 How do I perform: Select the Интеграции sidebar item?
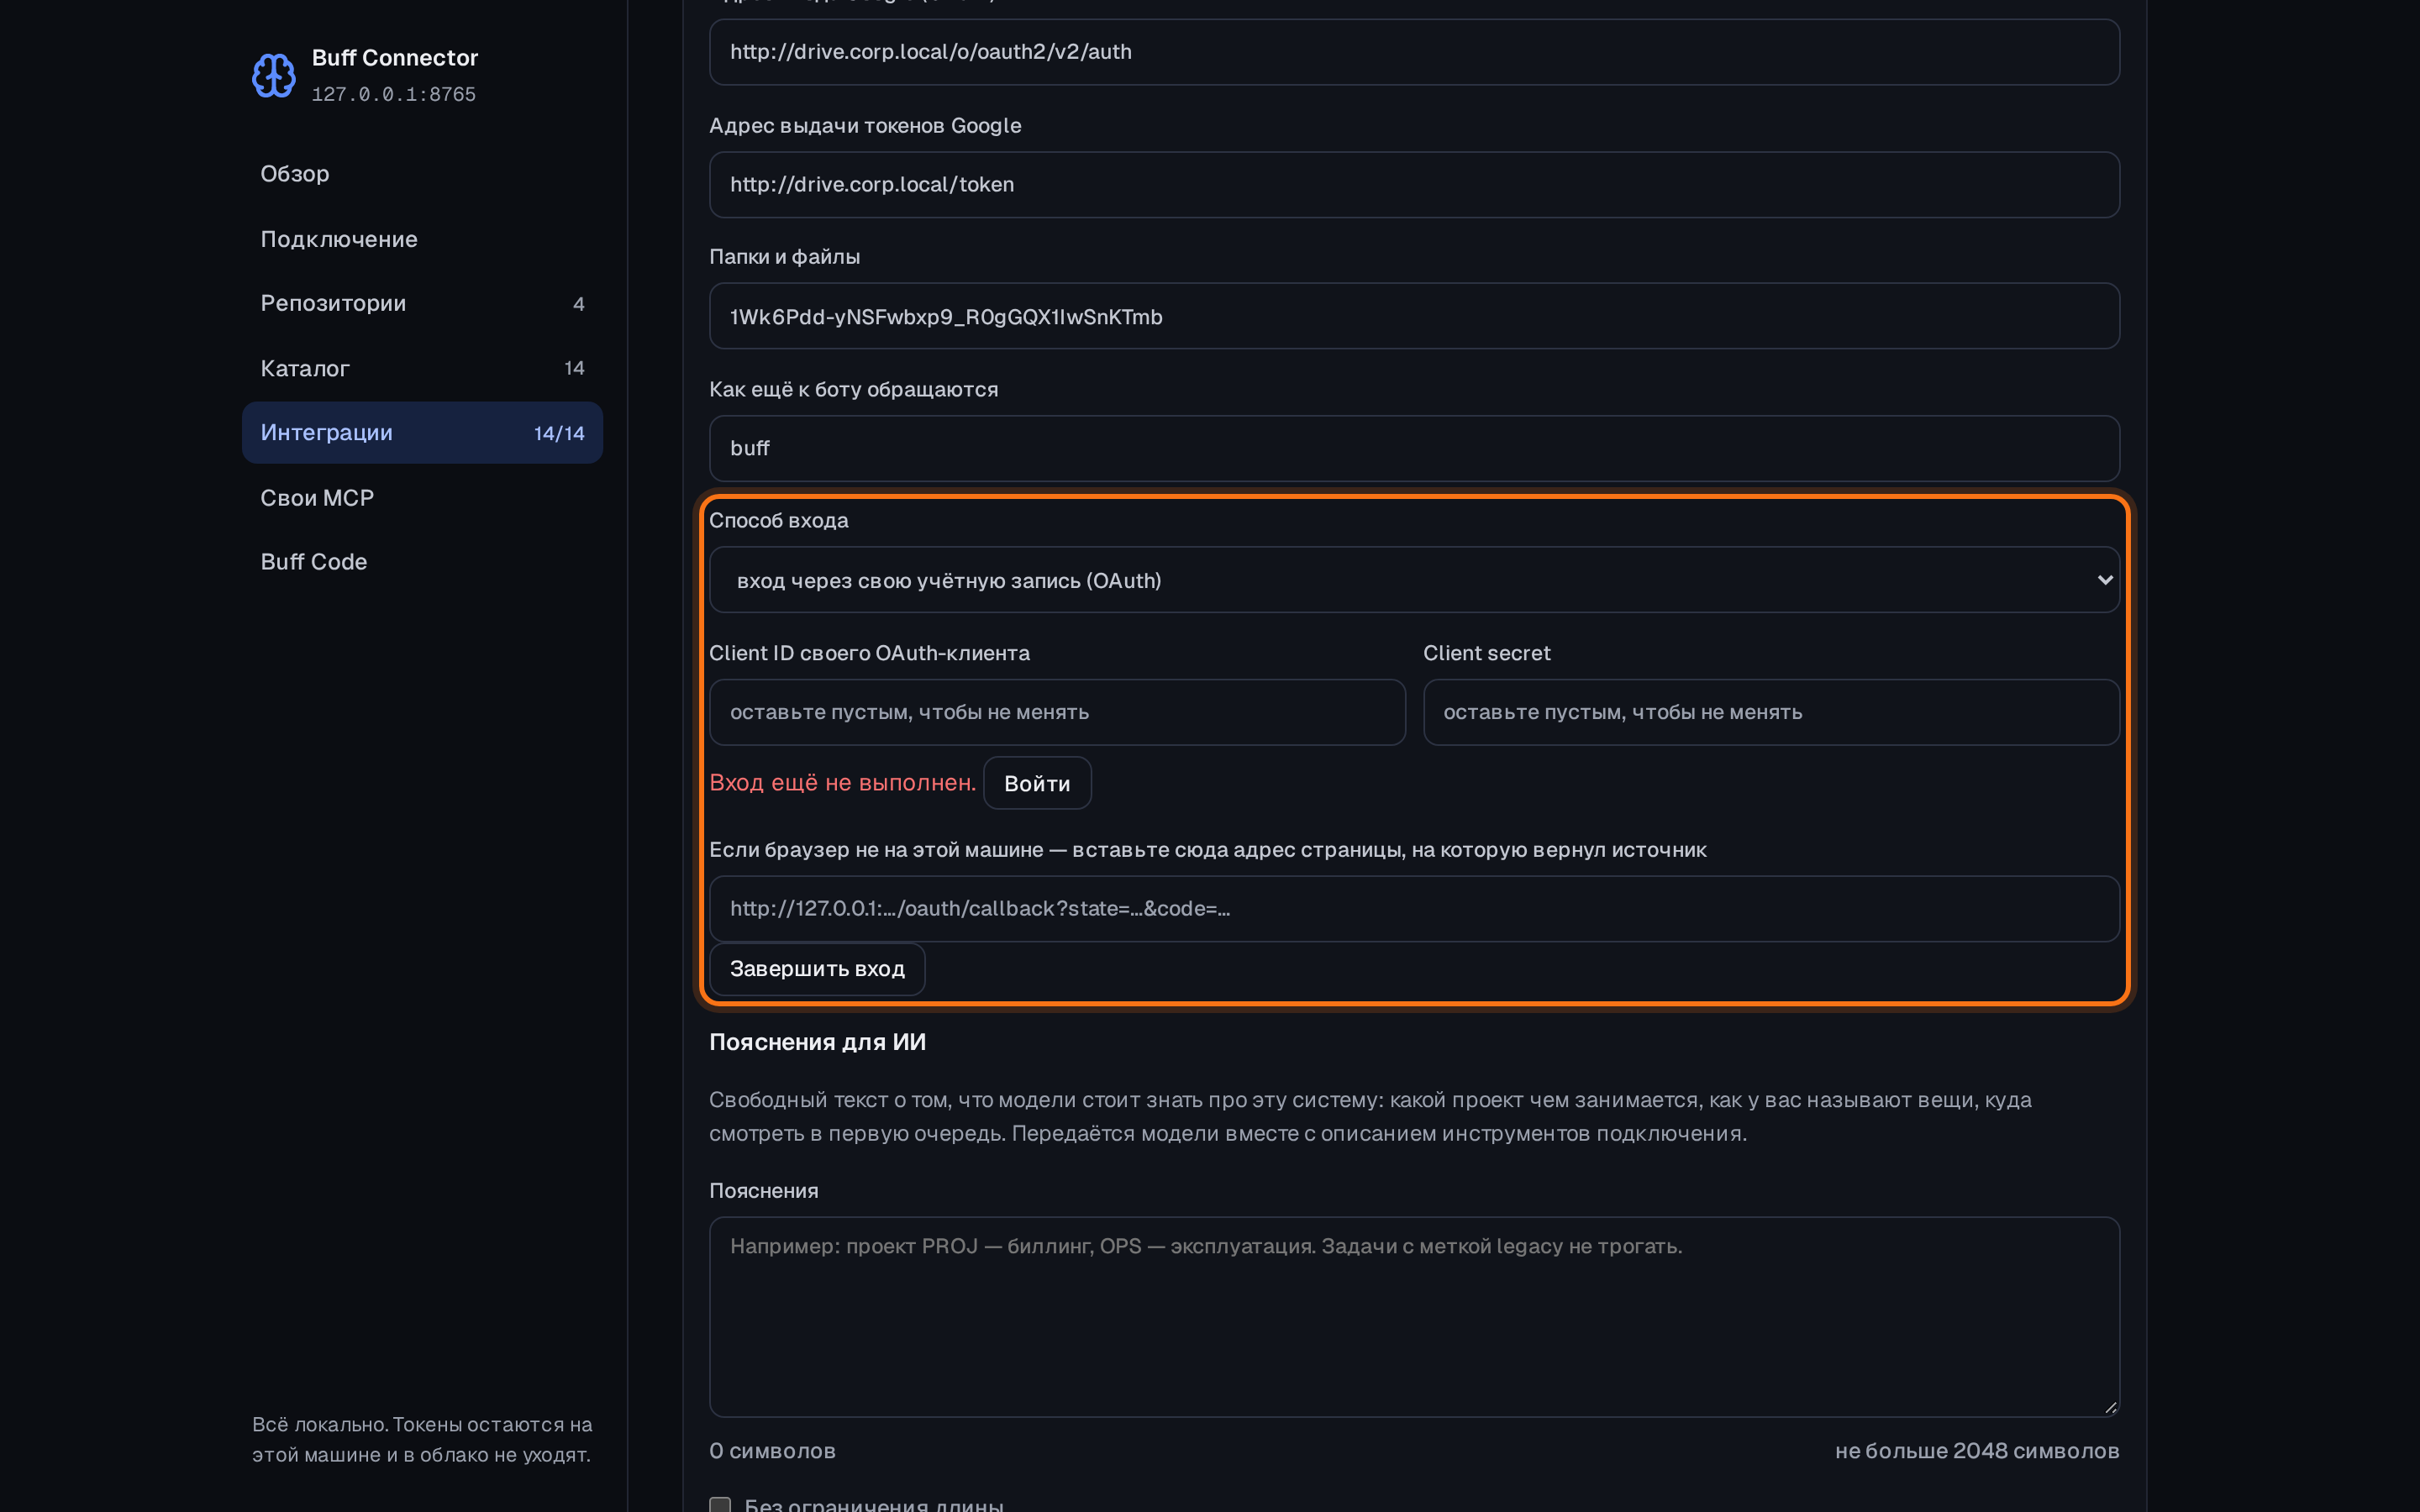point(422,433)
